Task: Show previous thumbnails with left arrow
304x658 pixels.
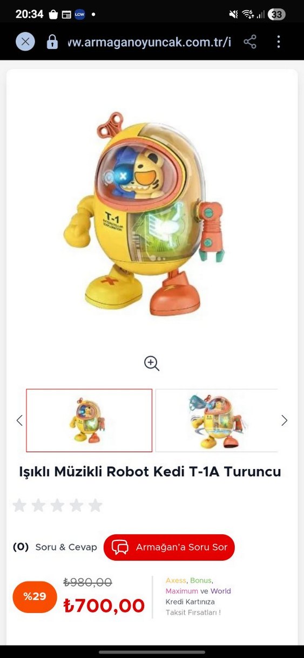Action: 19,420
